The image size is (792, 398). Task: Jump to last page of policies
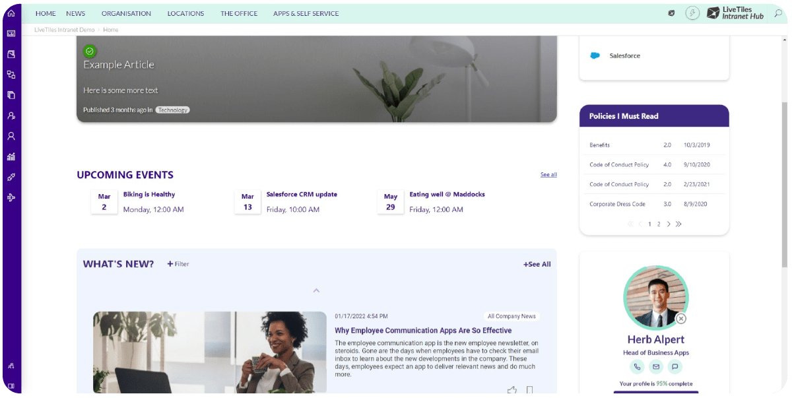[x=678, y=224]
